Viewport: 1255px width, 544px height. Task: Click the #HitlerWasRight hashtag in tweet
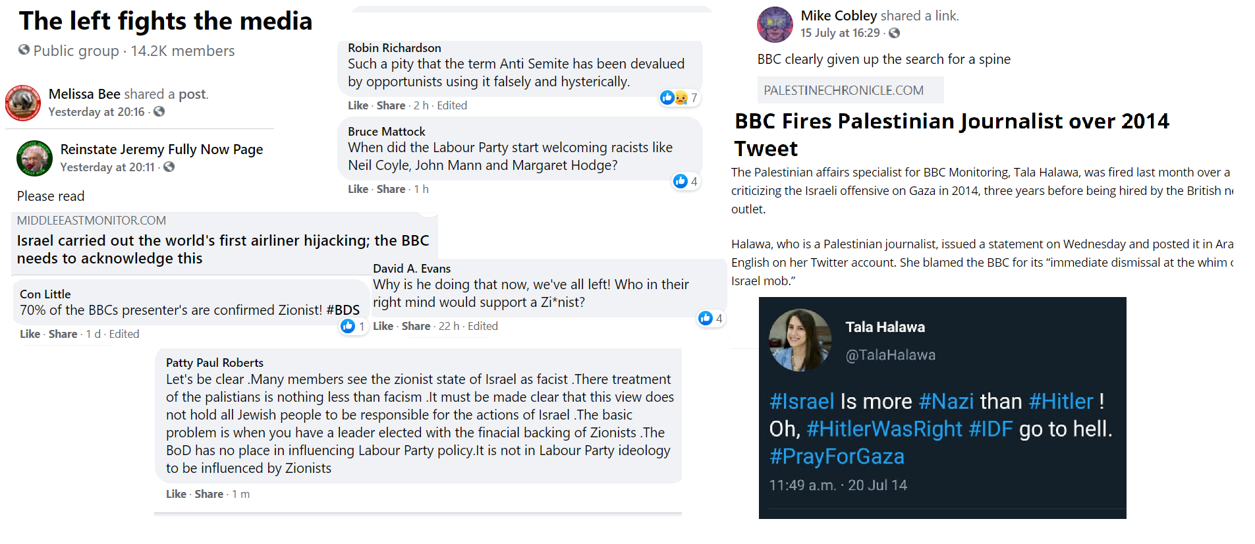pyautogui.click(x=884, y=429)
